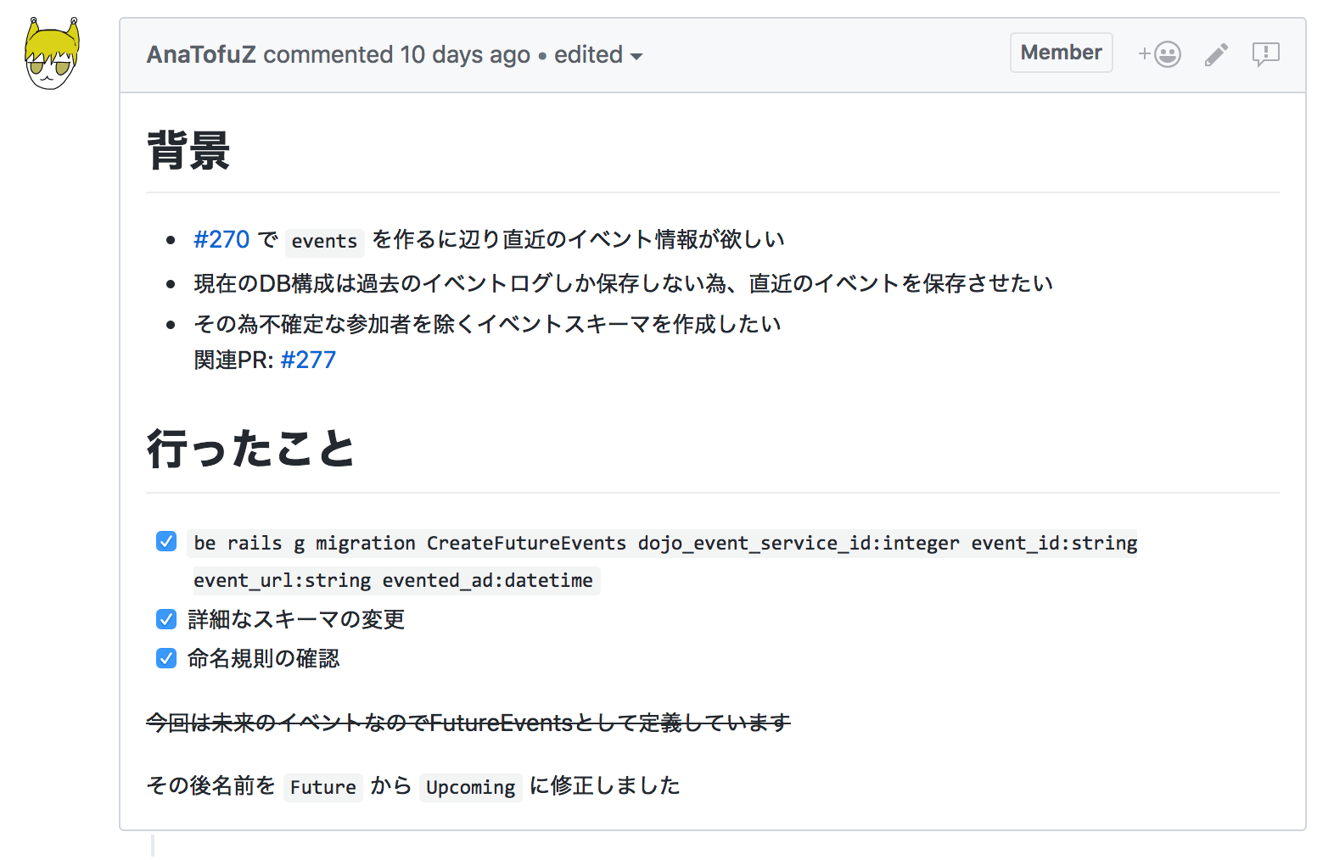Open the add reaction emoji picker
The height and width of the screenshot is (860, 1334).
point(1159,54)
